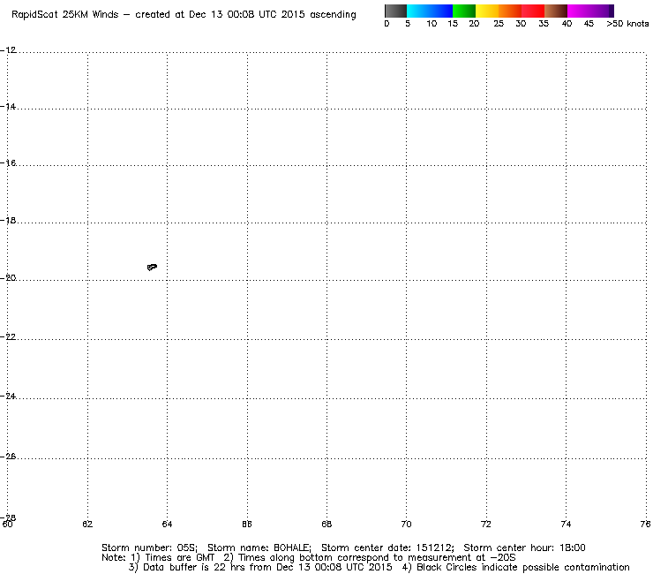Click the latitude axis label '-22'

coord(8,336)
